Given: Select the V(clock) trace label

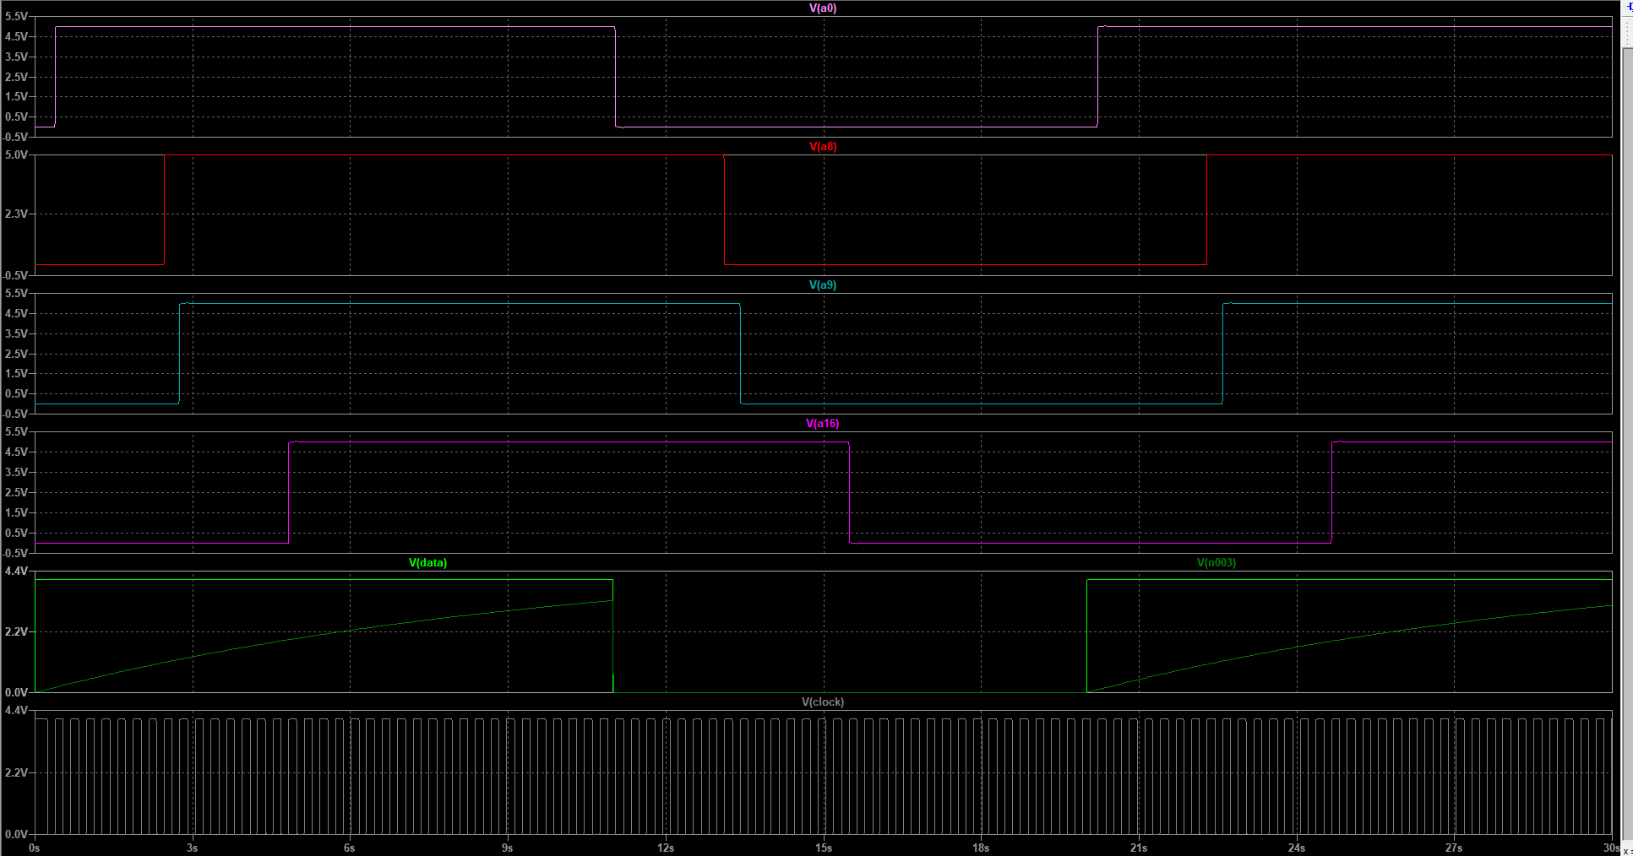Looking at the screenshot, I should (822, 702).
